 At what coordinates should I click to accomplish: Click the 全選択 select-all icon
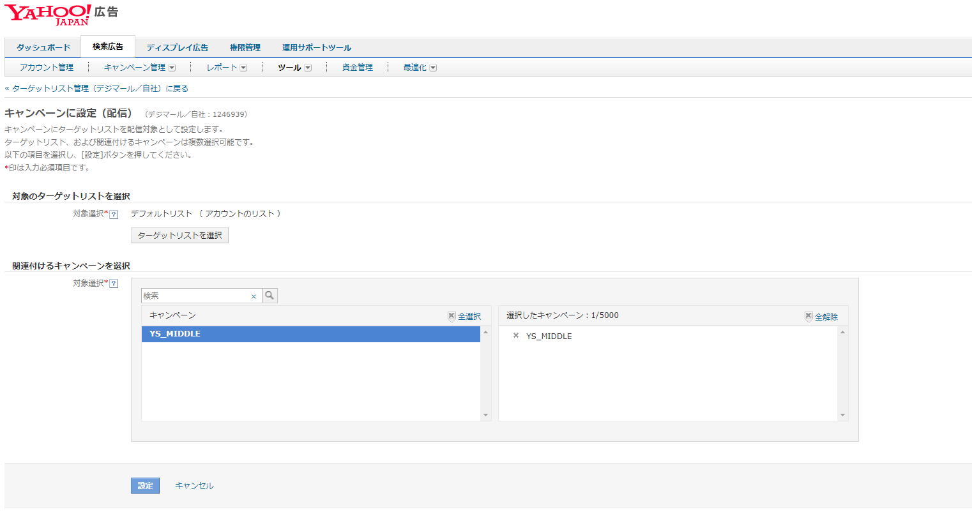click(x=452, y=317)
